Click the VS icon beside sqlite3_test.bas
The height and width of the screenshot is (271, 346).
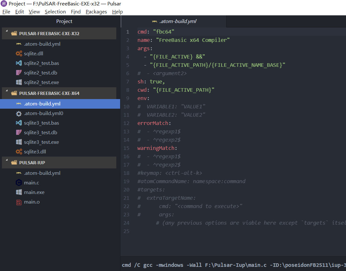pyautogui.click(x=19, y=123)
